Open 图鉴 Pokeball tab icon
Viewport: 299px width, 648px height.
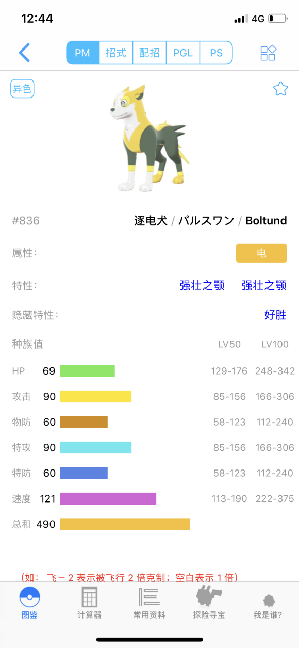point(29,597)
